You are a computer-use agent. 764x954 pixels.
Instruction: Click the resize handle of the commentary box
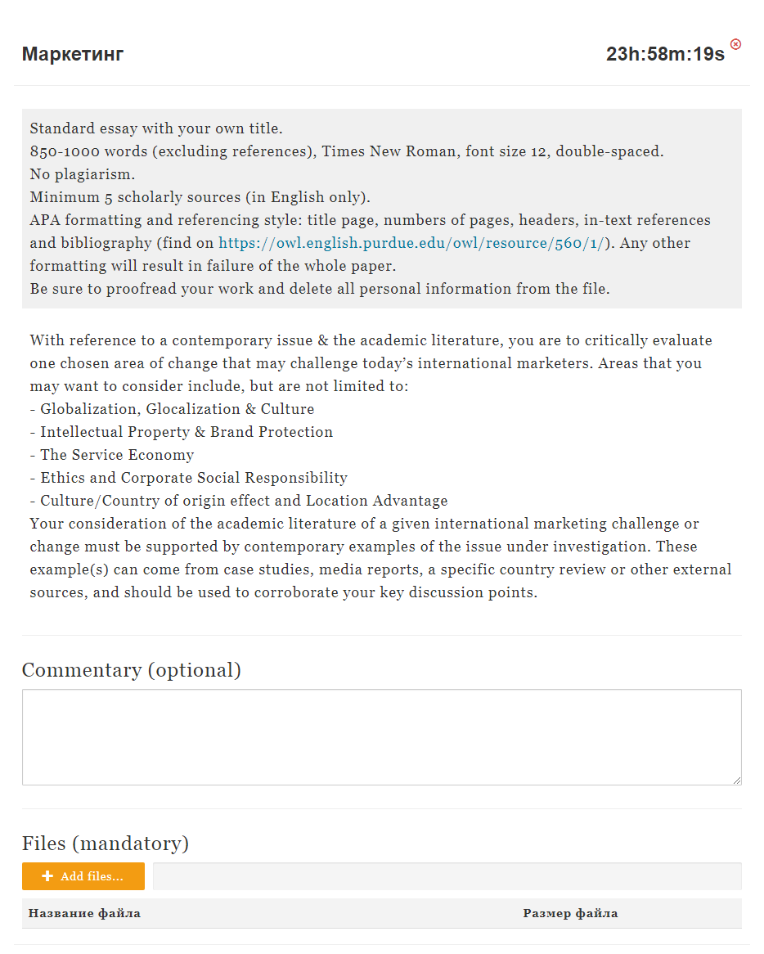click(x=737, y=781)
